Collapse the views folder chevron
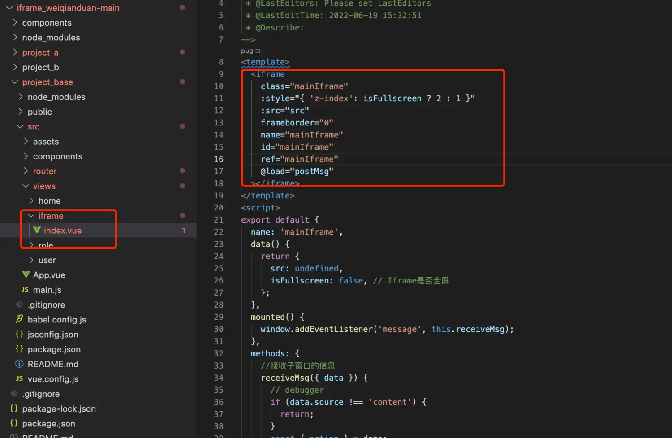 pyautogui.click(x=26, y=186)
